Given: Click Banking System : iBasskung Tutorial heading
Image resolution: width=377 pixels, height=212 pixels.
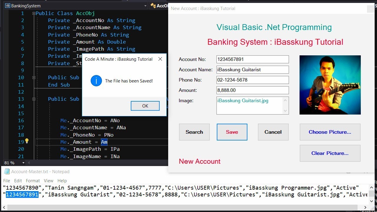Looking at the screenshot, I should pyautogui.click(x=275, y=42).
